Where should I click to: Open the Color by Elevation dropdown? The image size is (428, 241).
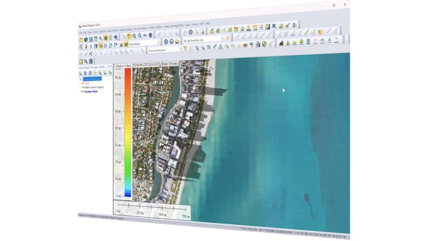[165, 50]
